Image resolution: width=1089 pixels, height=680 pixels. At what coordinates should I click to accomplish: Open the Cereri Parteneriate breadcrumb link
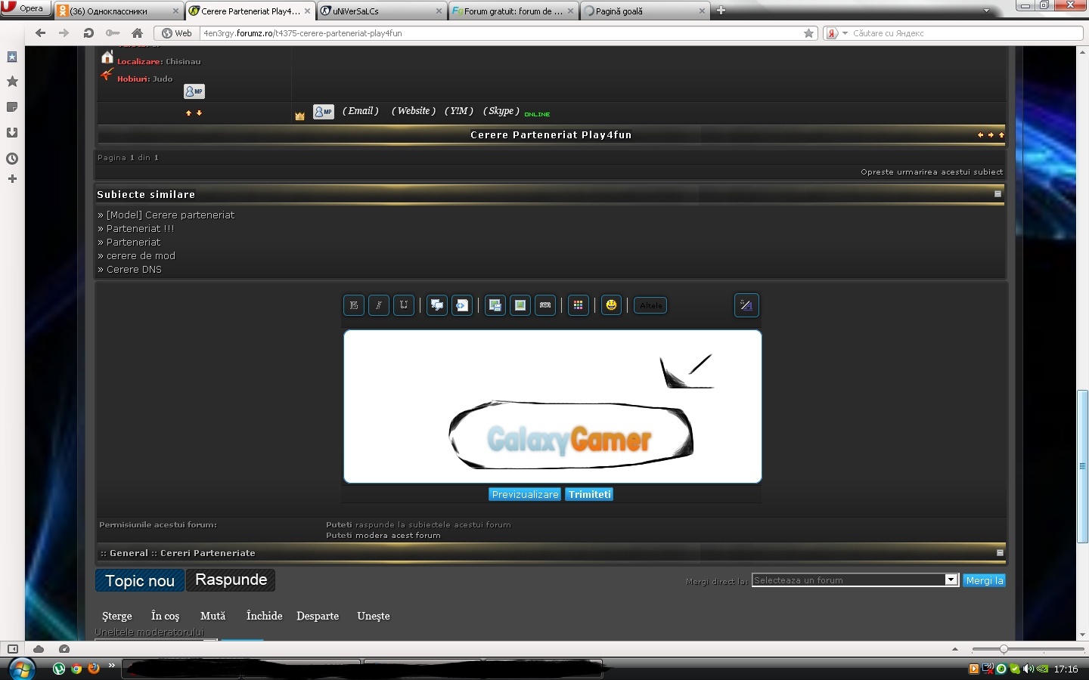208,553
